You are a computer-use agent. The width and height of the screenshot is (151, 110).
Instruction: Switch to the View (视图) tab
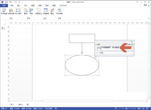pyautogui.click(x=54, y=5)
